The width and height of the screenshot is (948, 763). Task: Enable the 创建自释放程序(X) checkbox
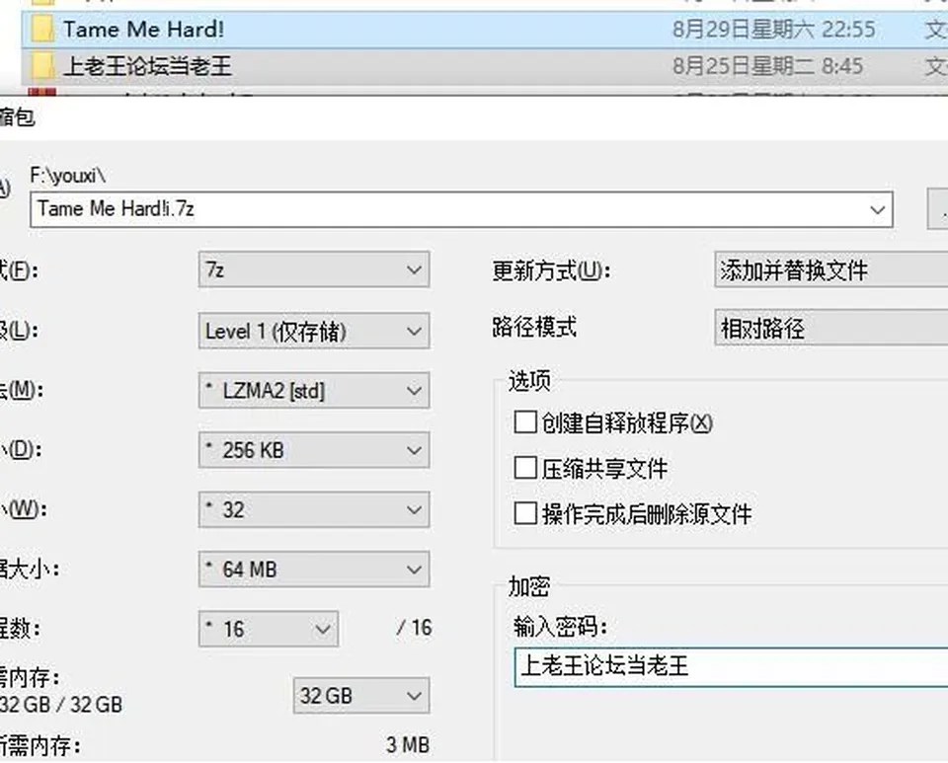pos(524,422)
